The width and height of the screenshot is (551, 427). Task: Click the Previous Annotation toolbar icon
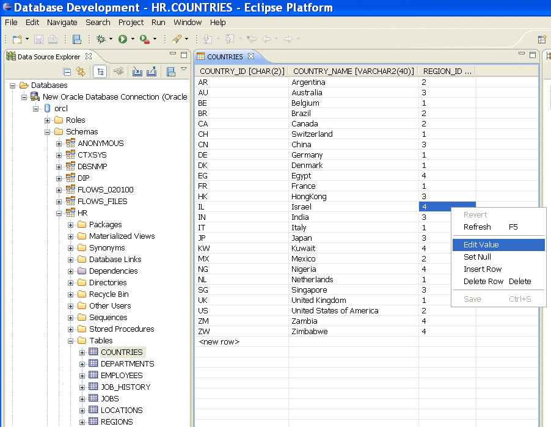(230, 39)
